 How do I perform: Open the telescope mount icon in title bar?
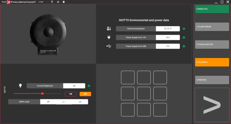[52, 2]
